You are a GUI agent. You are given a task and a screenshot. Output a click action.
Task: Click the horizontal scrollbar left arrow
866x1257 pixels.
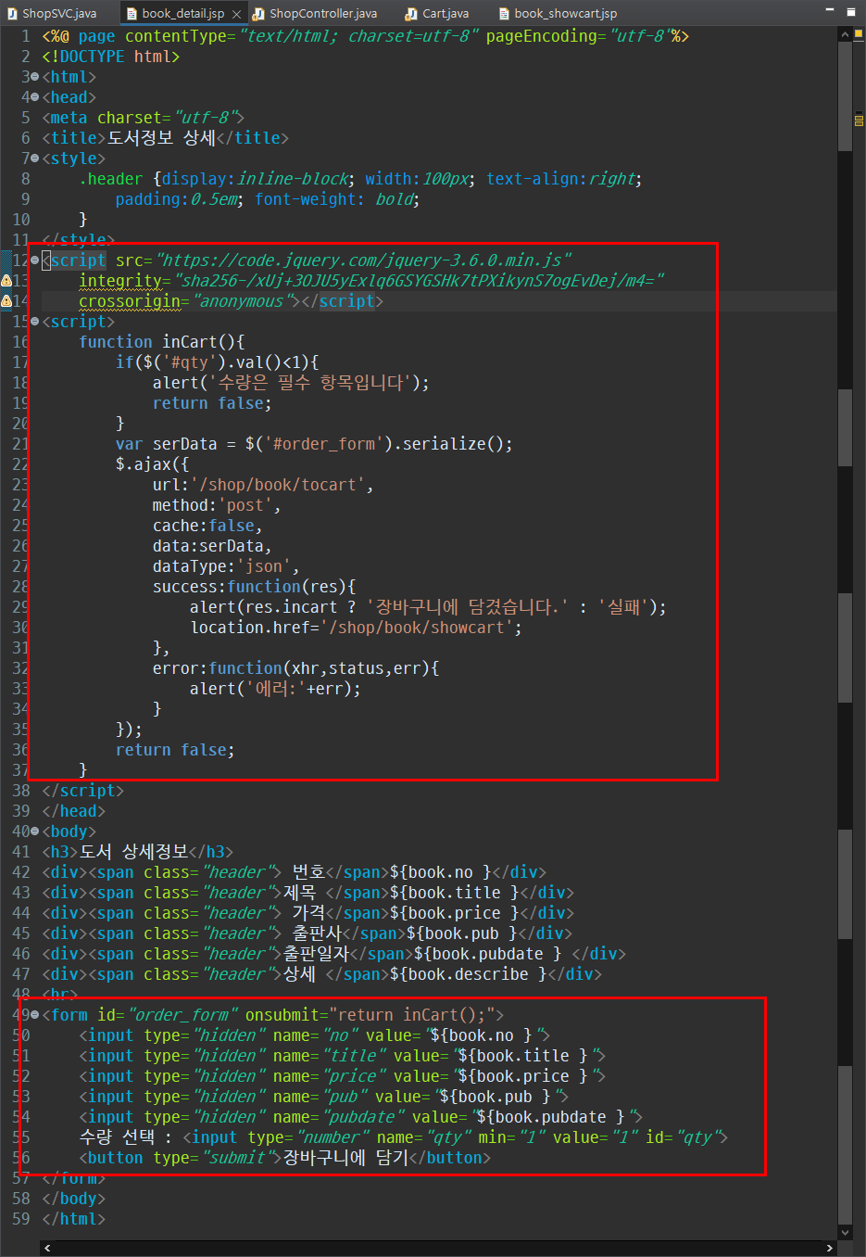pyautogui.click(x=47, y=1248)
